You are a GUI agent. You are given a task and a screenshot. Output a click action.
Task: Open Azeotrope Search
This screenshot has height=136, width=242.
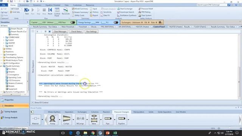[126, 12]
